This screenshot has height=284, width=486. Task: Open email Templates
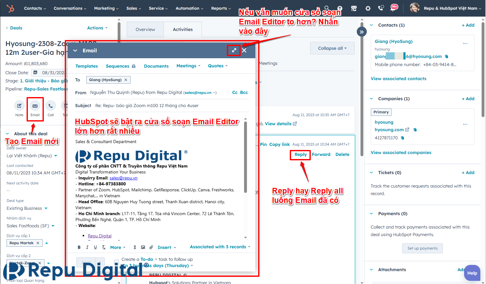click(x=87, y=66)
